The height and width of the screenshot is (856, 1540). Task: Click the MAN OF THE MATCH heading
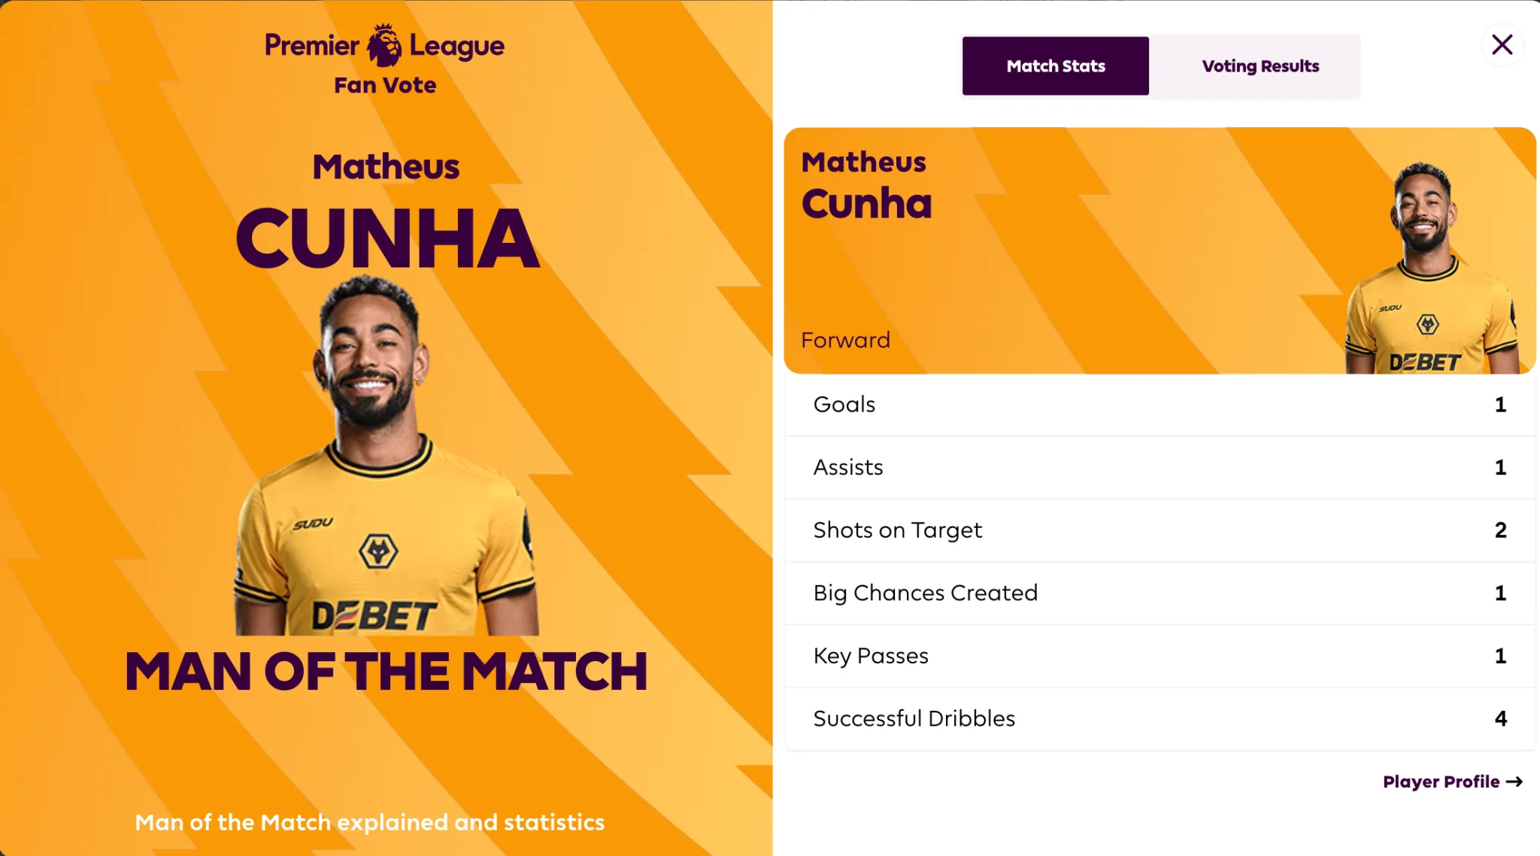[386, 671]
